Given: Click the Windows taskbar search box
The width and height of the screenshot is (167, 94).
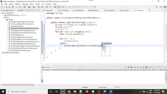Looking at the screenshot, I should 27,92.
